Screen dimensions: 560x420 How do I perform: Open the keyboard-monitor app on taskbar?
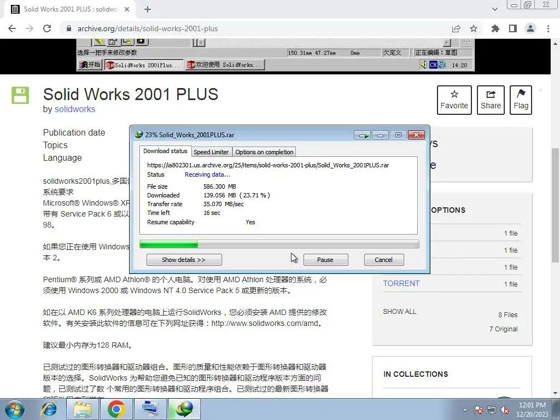150,409
